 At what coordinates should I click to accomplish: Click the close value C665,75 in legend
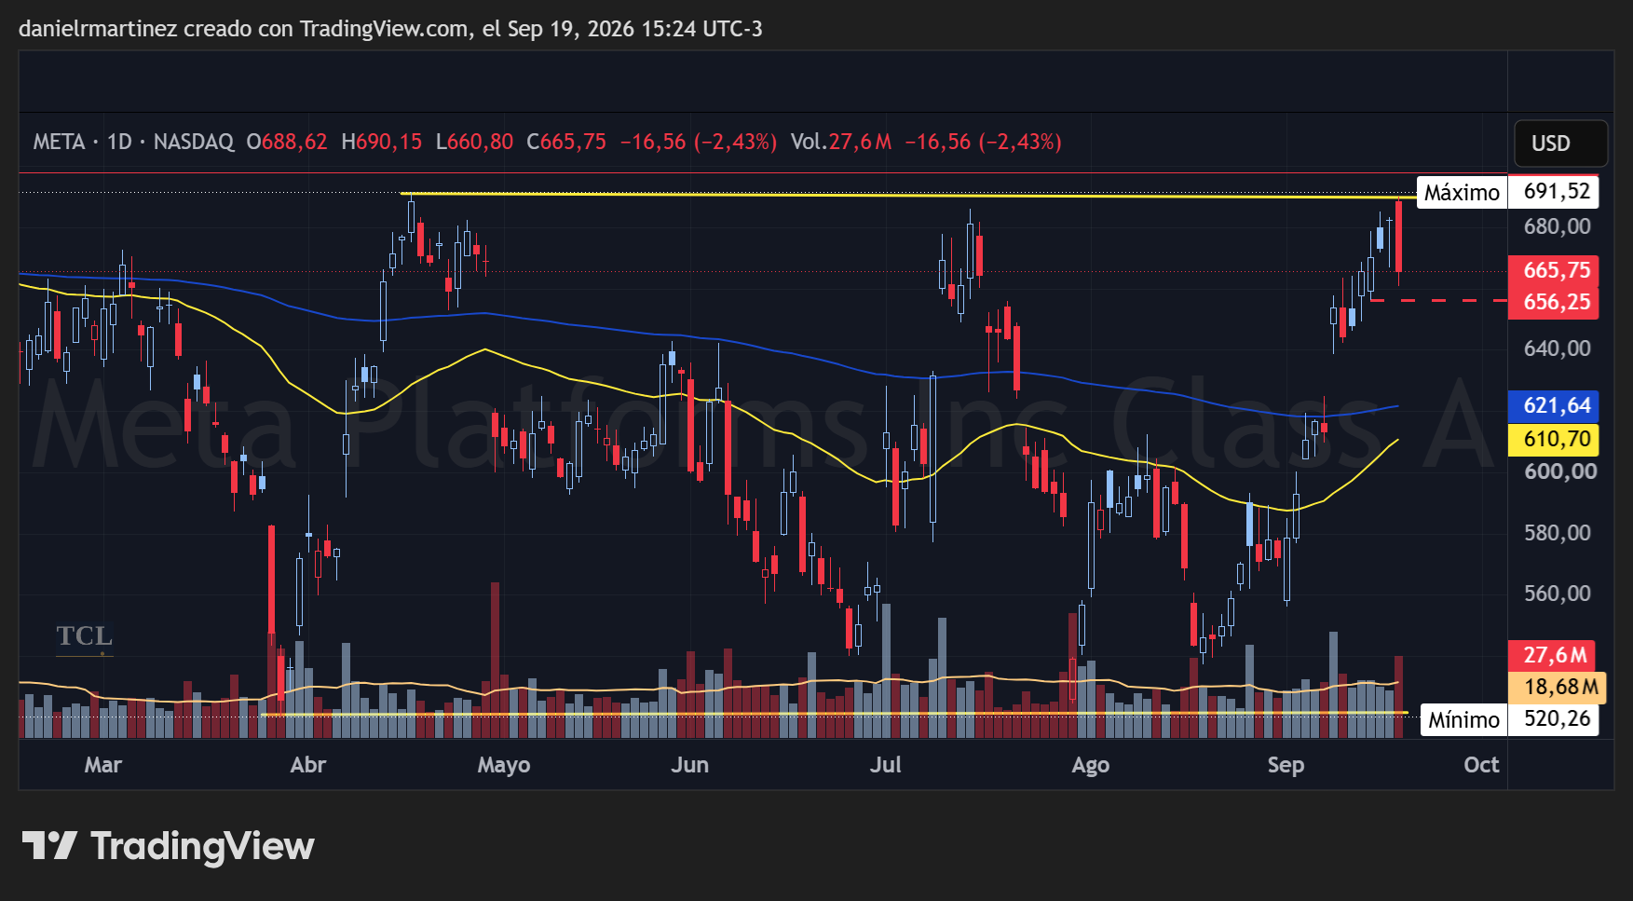pos(566,142)
